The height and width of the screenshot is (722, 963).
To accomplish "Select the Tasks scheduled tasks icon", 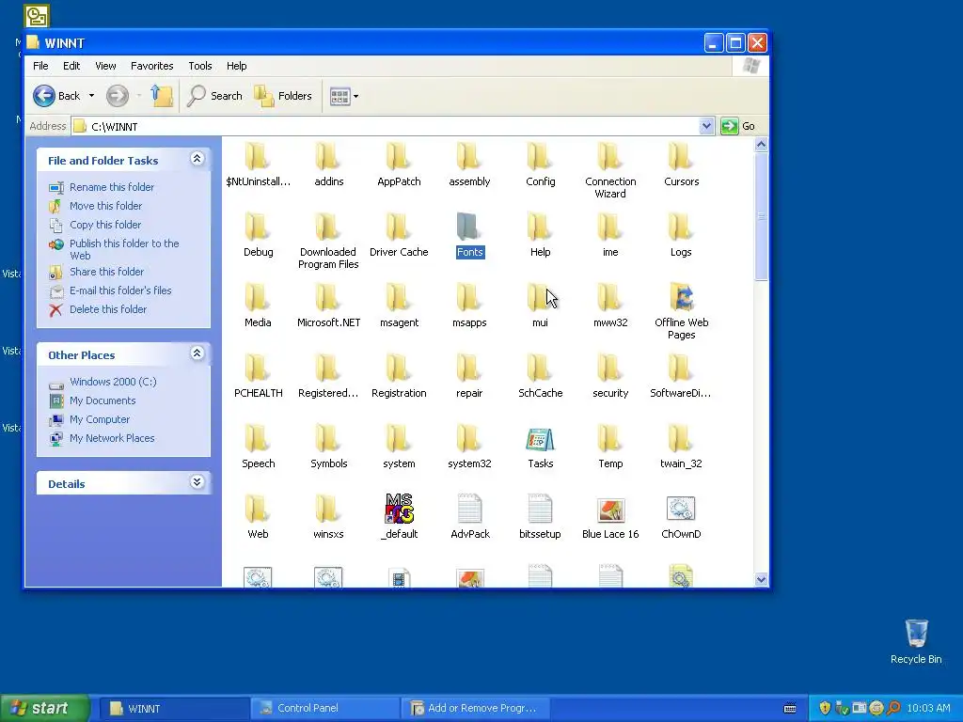I will click(x=540, y=439).
